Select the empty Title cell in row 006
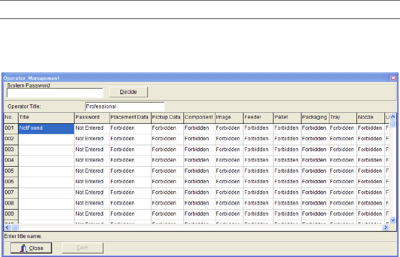 46,182
